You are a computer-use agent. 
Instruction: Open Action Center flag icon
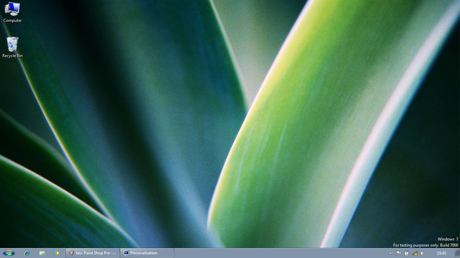tap(399, 253)
